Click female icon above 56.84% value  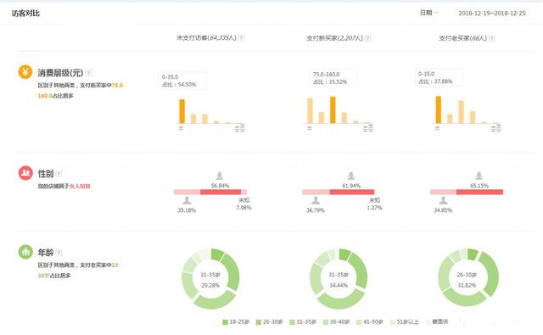tap(220, 176)
